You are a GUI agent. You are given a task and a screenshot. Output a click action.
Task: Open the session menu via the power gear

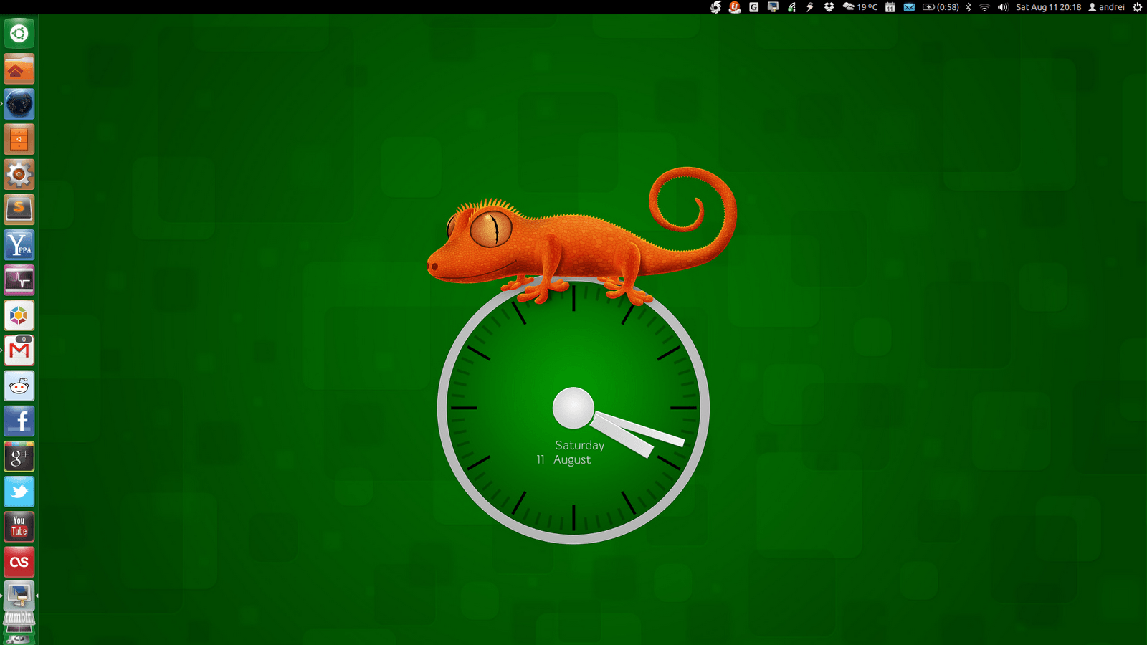click(1137, 8)
